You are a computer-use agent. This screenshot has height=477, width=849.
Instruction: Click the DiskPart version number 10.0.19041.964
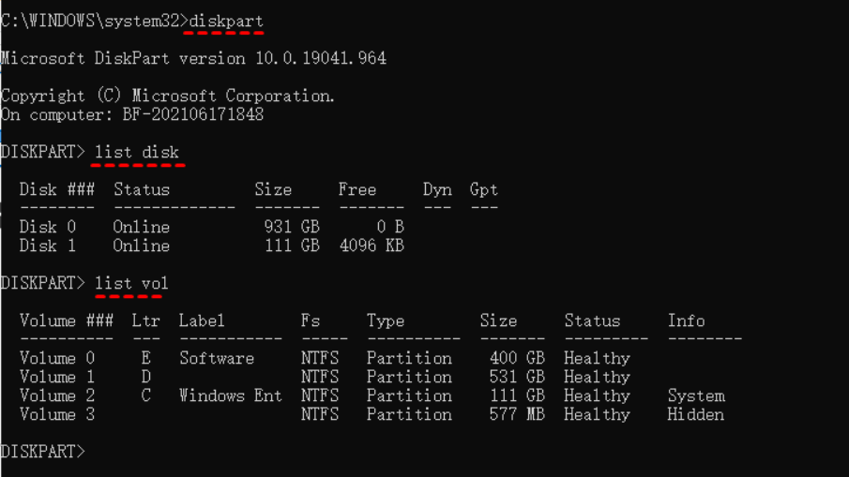pos(320,58)
